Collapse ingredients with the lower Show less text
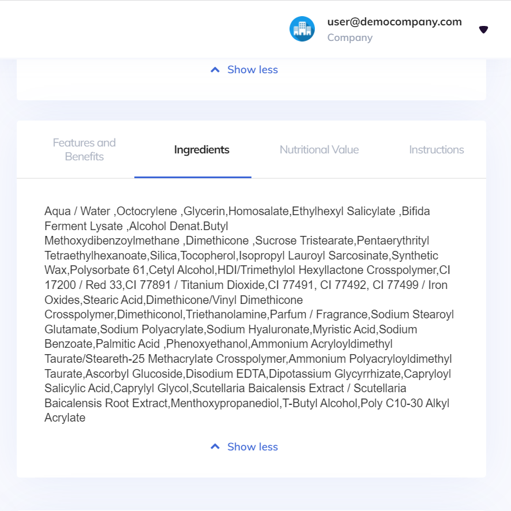This screenshot has height=511, width=511. pos(253,447)
